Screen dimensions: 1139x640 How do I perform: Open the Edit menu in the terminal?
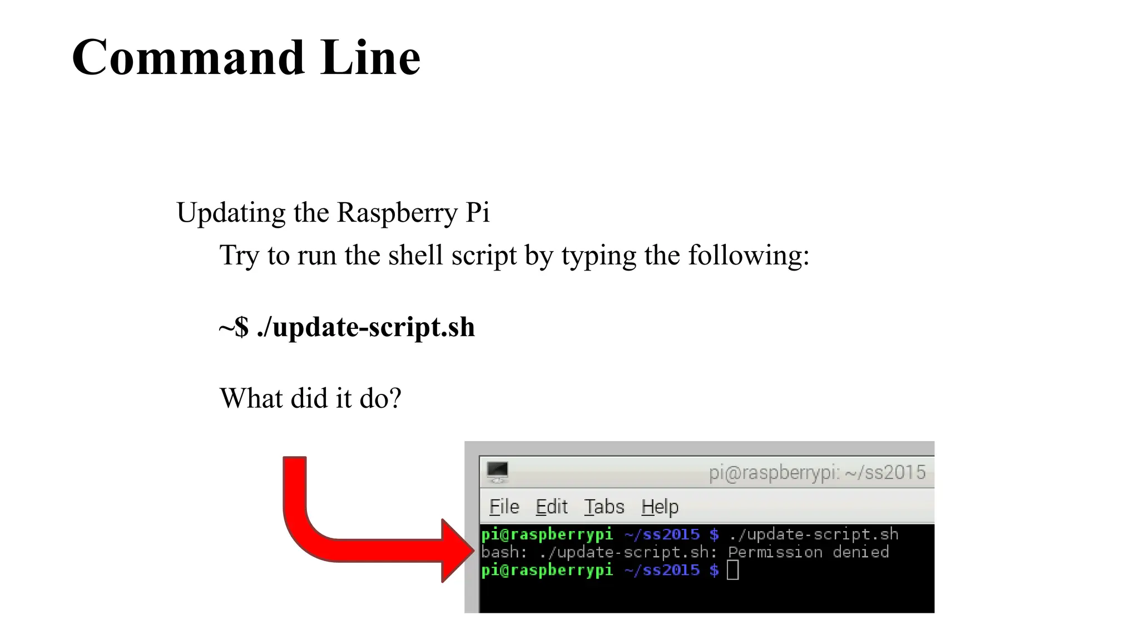pos(551,507)
